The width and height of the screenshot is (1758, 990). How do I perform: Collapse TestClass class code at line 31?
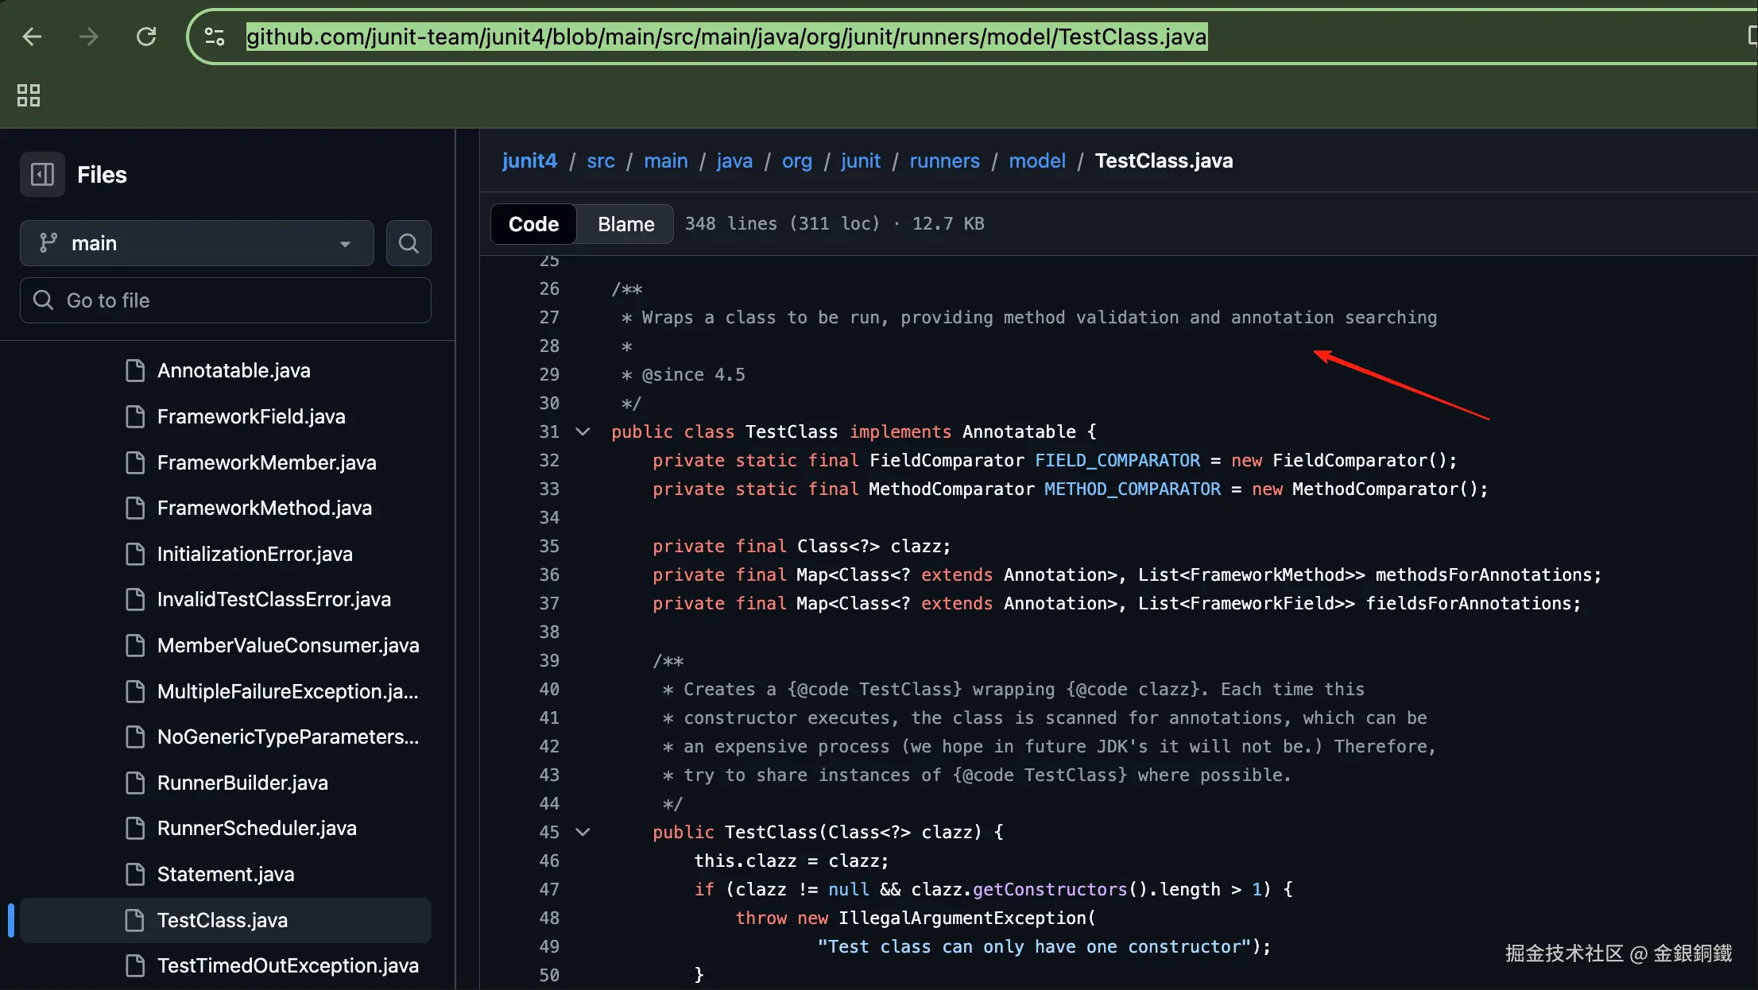(x=583, y=431)
